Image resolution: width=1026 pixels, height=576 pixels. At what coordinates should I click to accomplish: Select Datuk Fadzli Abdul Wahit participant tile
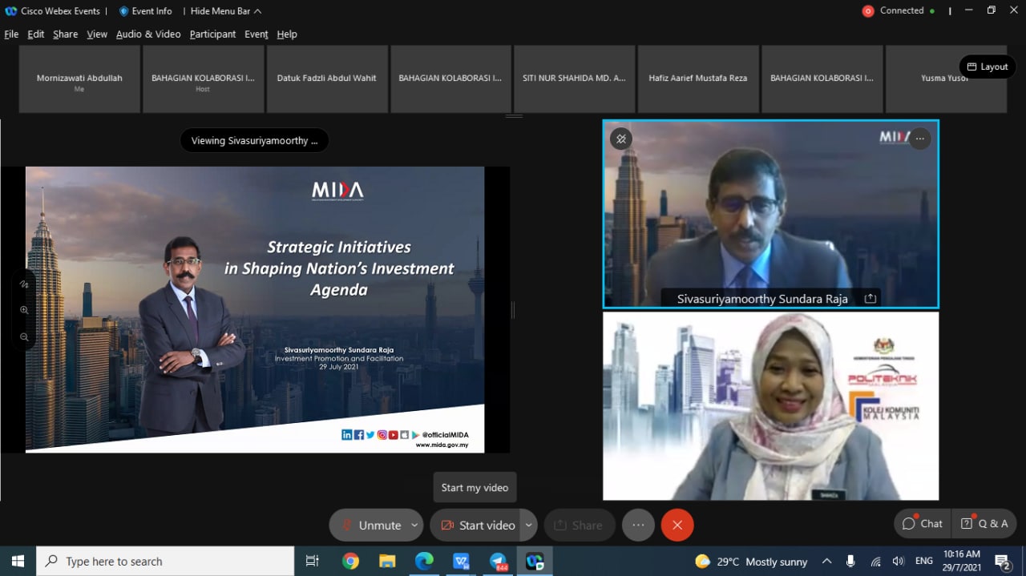tap(327, 79)
